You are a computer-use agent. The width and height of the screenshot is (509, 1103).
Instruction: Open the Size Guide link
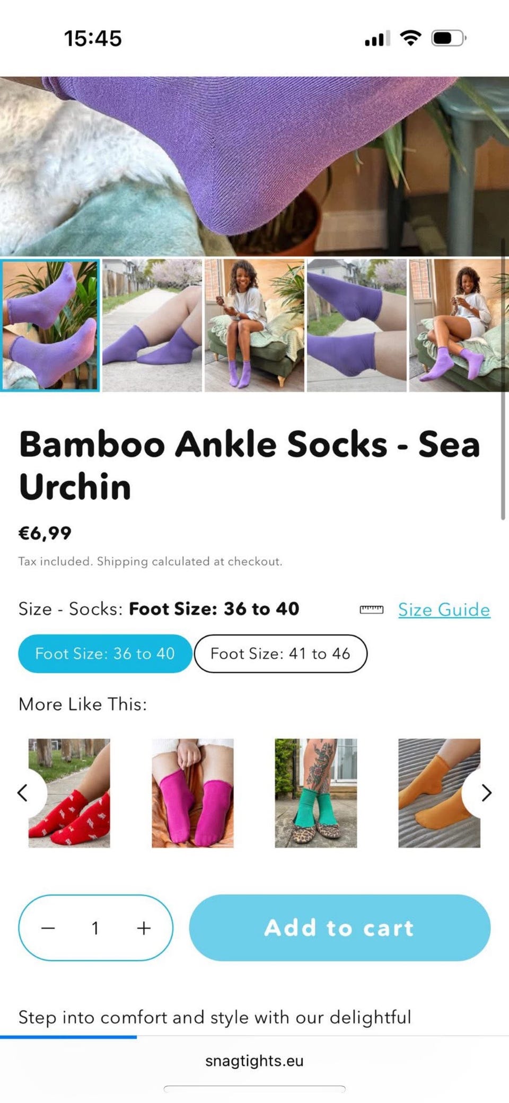(444, 610)
